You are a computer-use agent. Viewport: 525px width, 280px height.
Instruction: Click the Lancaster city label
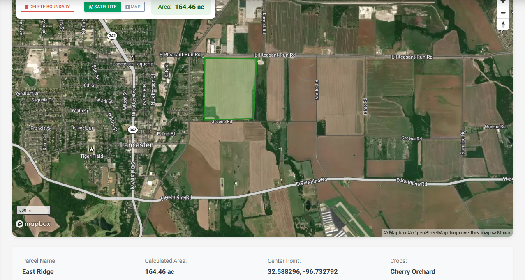click(136, 145)
